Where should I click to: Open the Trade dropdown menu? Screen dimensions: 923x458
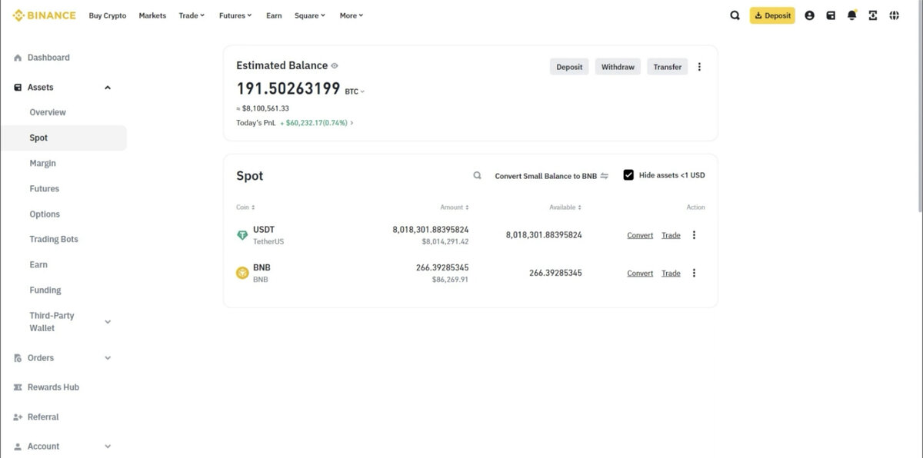click(192, 15)
